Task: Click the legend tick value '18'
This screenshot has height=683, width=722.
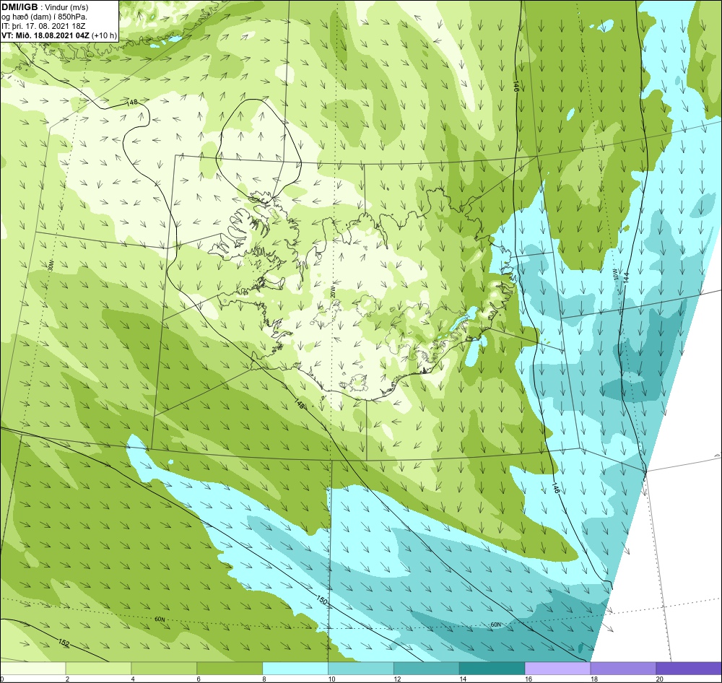Action: [x=594, y=679]
